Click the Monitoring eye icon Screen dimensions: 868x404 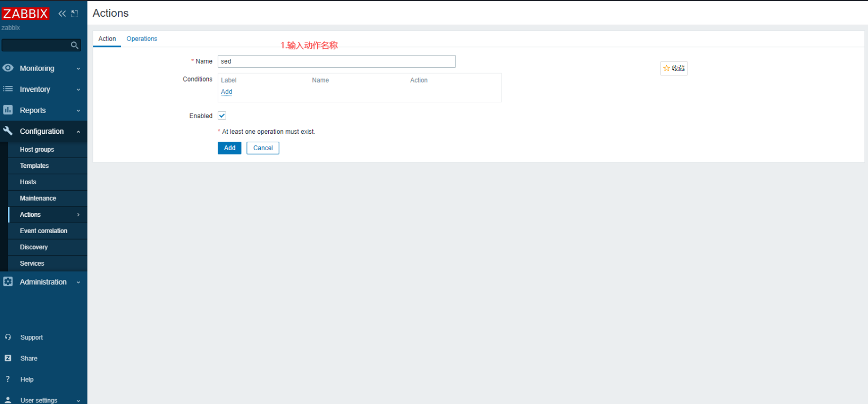8,68
